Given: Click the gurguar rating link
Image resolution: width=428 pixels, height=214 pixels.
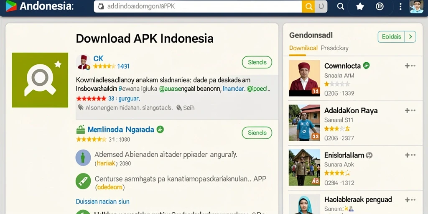Looking at the screenshot, I should point(129,99).
